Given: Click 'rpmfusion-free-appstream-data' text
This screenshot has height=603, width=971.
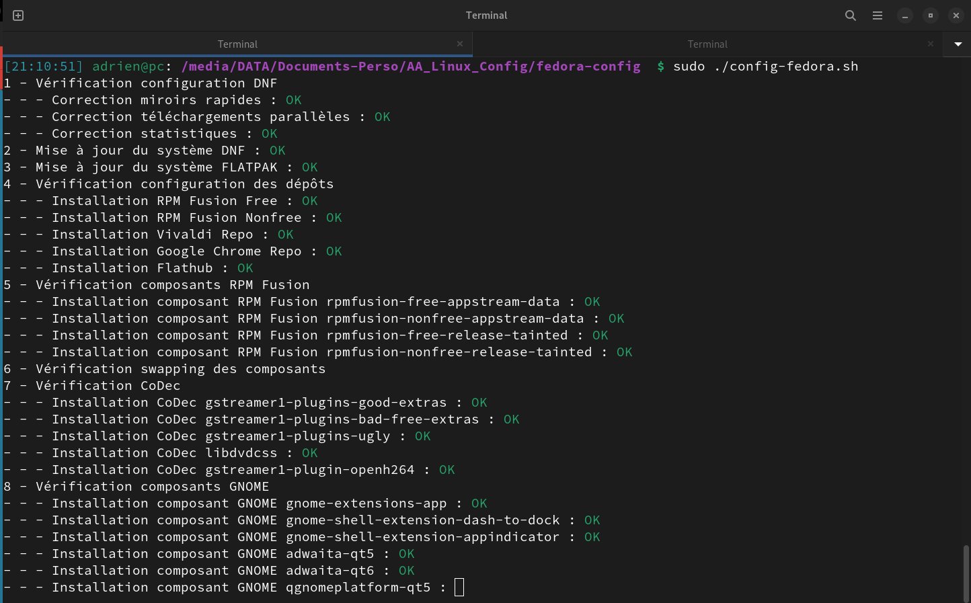Looking at the screenshot, I should [443, 302].
